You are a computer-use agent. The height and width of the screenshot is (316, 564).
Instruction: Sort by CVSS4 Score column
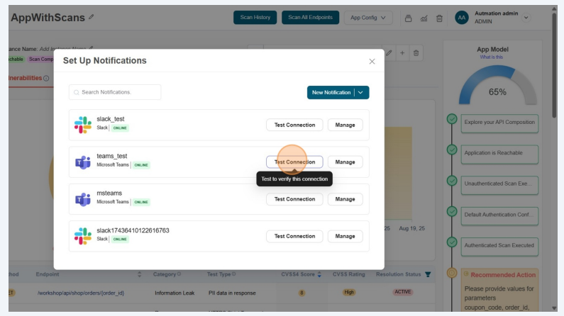319,274
